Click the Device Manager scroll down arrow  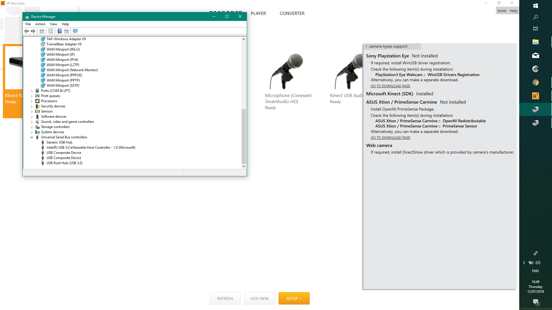point(244,166)
